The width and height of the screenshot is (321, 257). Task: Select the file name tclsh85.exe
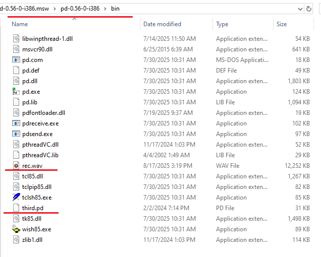pos(37,198)
